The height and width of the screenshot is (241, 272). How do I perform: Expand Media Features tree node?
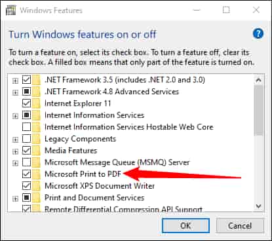click(x=15, y=151)
